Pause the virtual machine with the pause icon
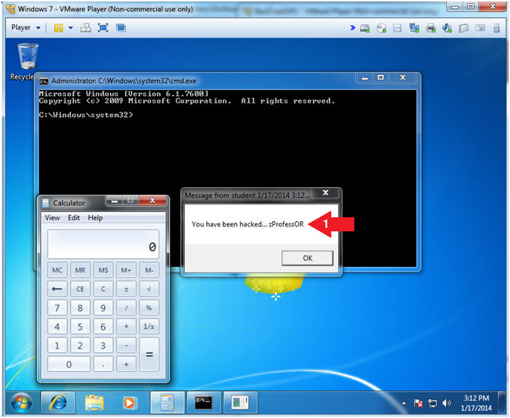This screenshot has width=510, height=418. (x=59, y=28)
